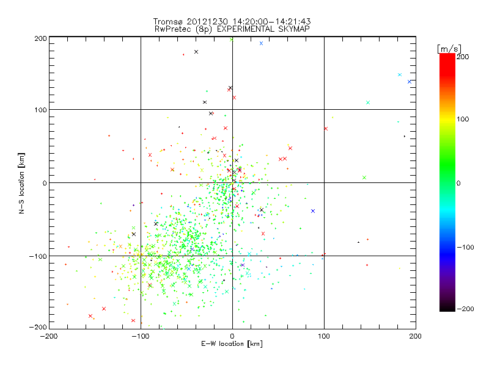Click the green X marker near E-W 145, N-S 5
The height and width of the screenshot is (366, 489).
(x=364, y=178)
